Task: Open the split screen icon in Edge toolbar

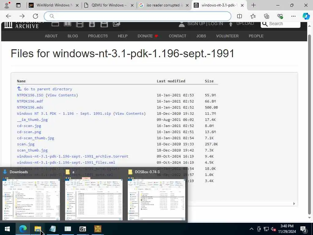Action: pos(239,16)
